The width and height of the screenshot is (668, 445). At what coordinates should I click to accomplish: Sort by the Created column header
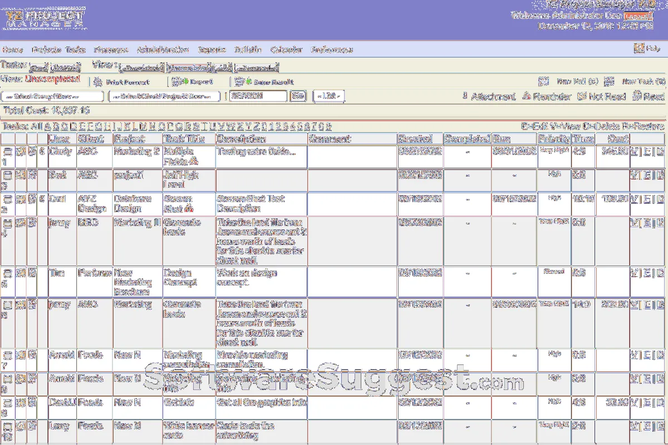pyautogui.click(x=415, y=139)
